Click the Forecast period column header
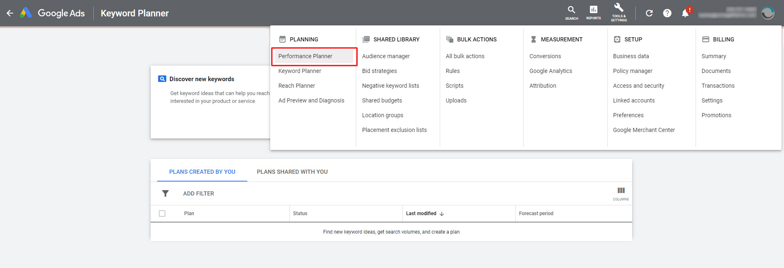784x268 pixels. click(x=536, y=213)
